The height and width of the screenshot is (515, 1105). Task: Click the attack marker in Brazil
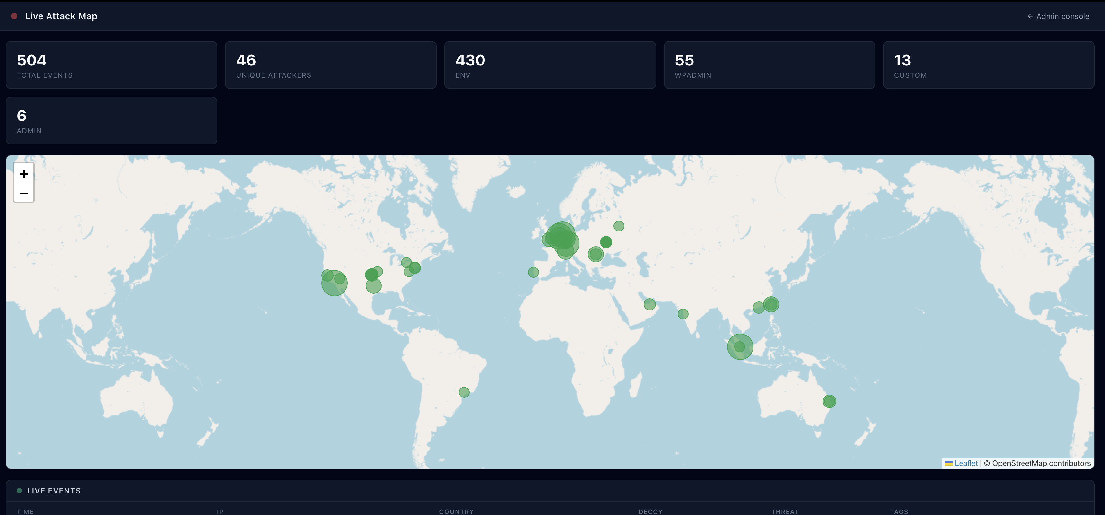click(x=464, y=392)
